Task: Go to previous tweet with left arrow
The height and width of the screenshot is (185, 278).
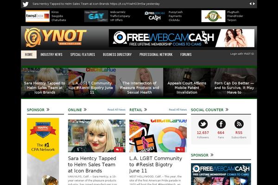Action: [x=250, y=4]
